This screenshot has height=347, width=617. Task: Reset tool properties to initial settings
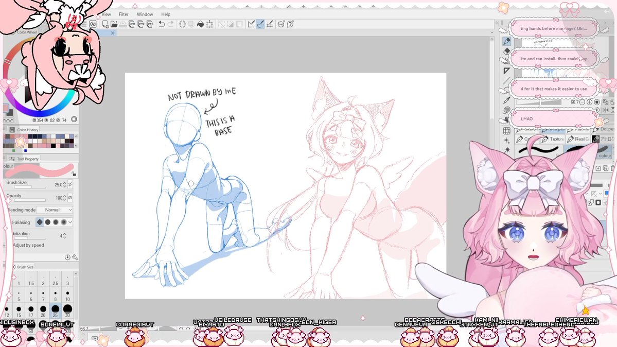(x=67, y=257)
